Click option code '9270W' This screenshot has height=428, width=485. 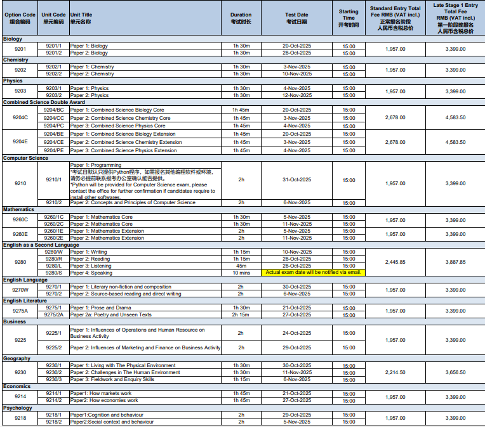tap(20, 290)
